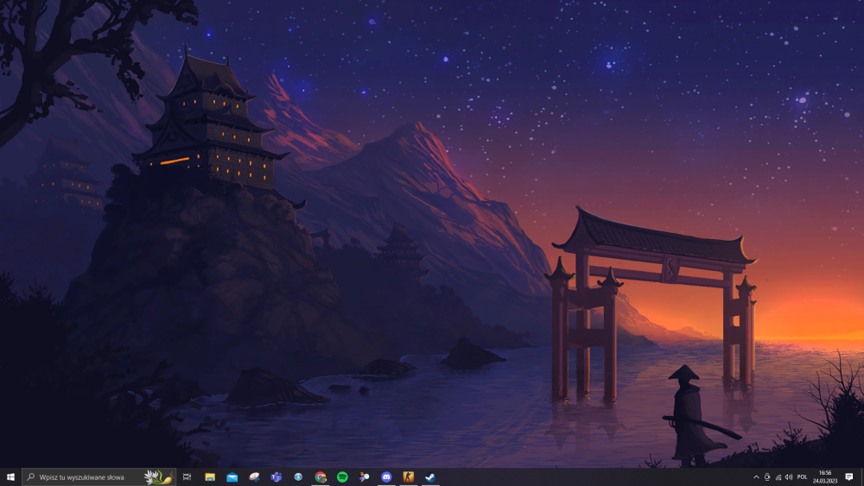Open the notification Action Center
The image size is (864, 486).
[x=849, y=477]
